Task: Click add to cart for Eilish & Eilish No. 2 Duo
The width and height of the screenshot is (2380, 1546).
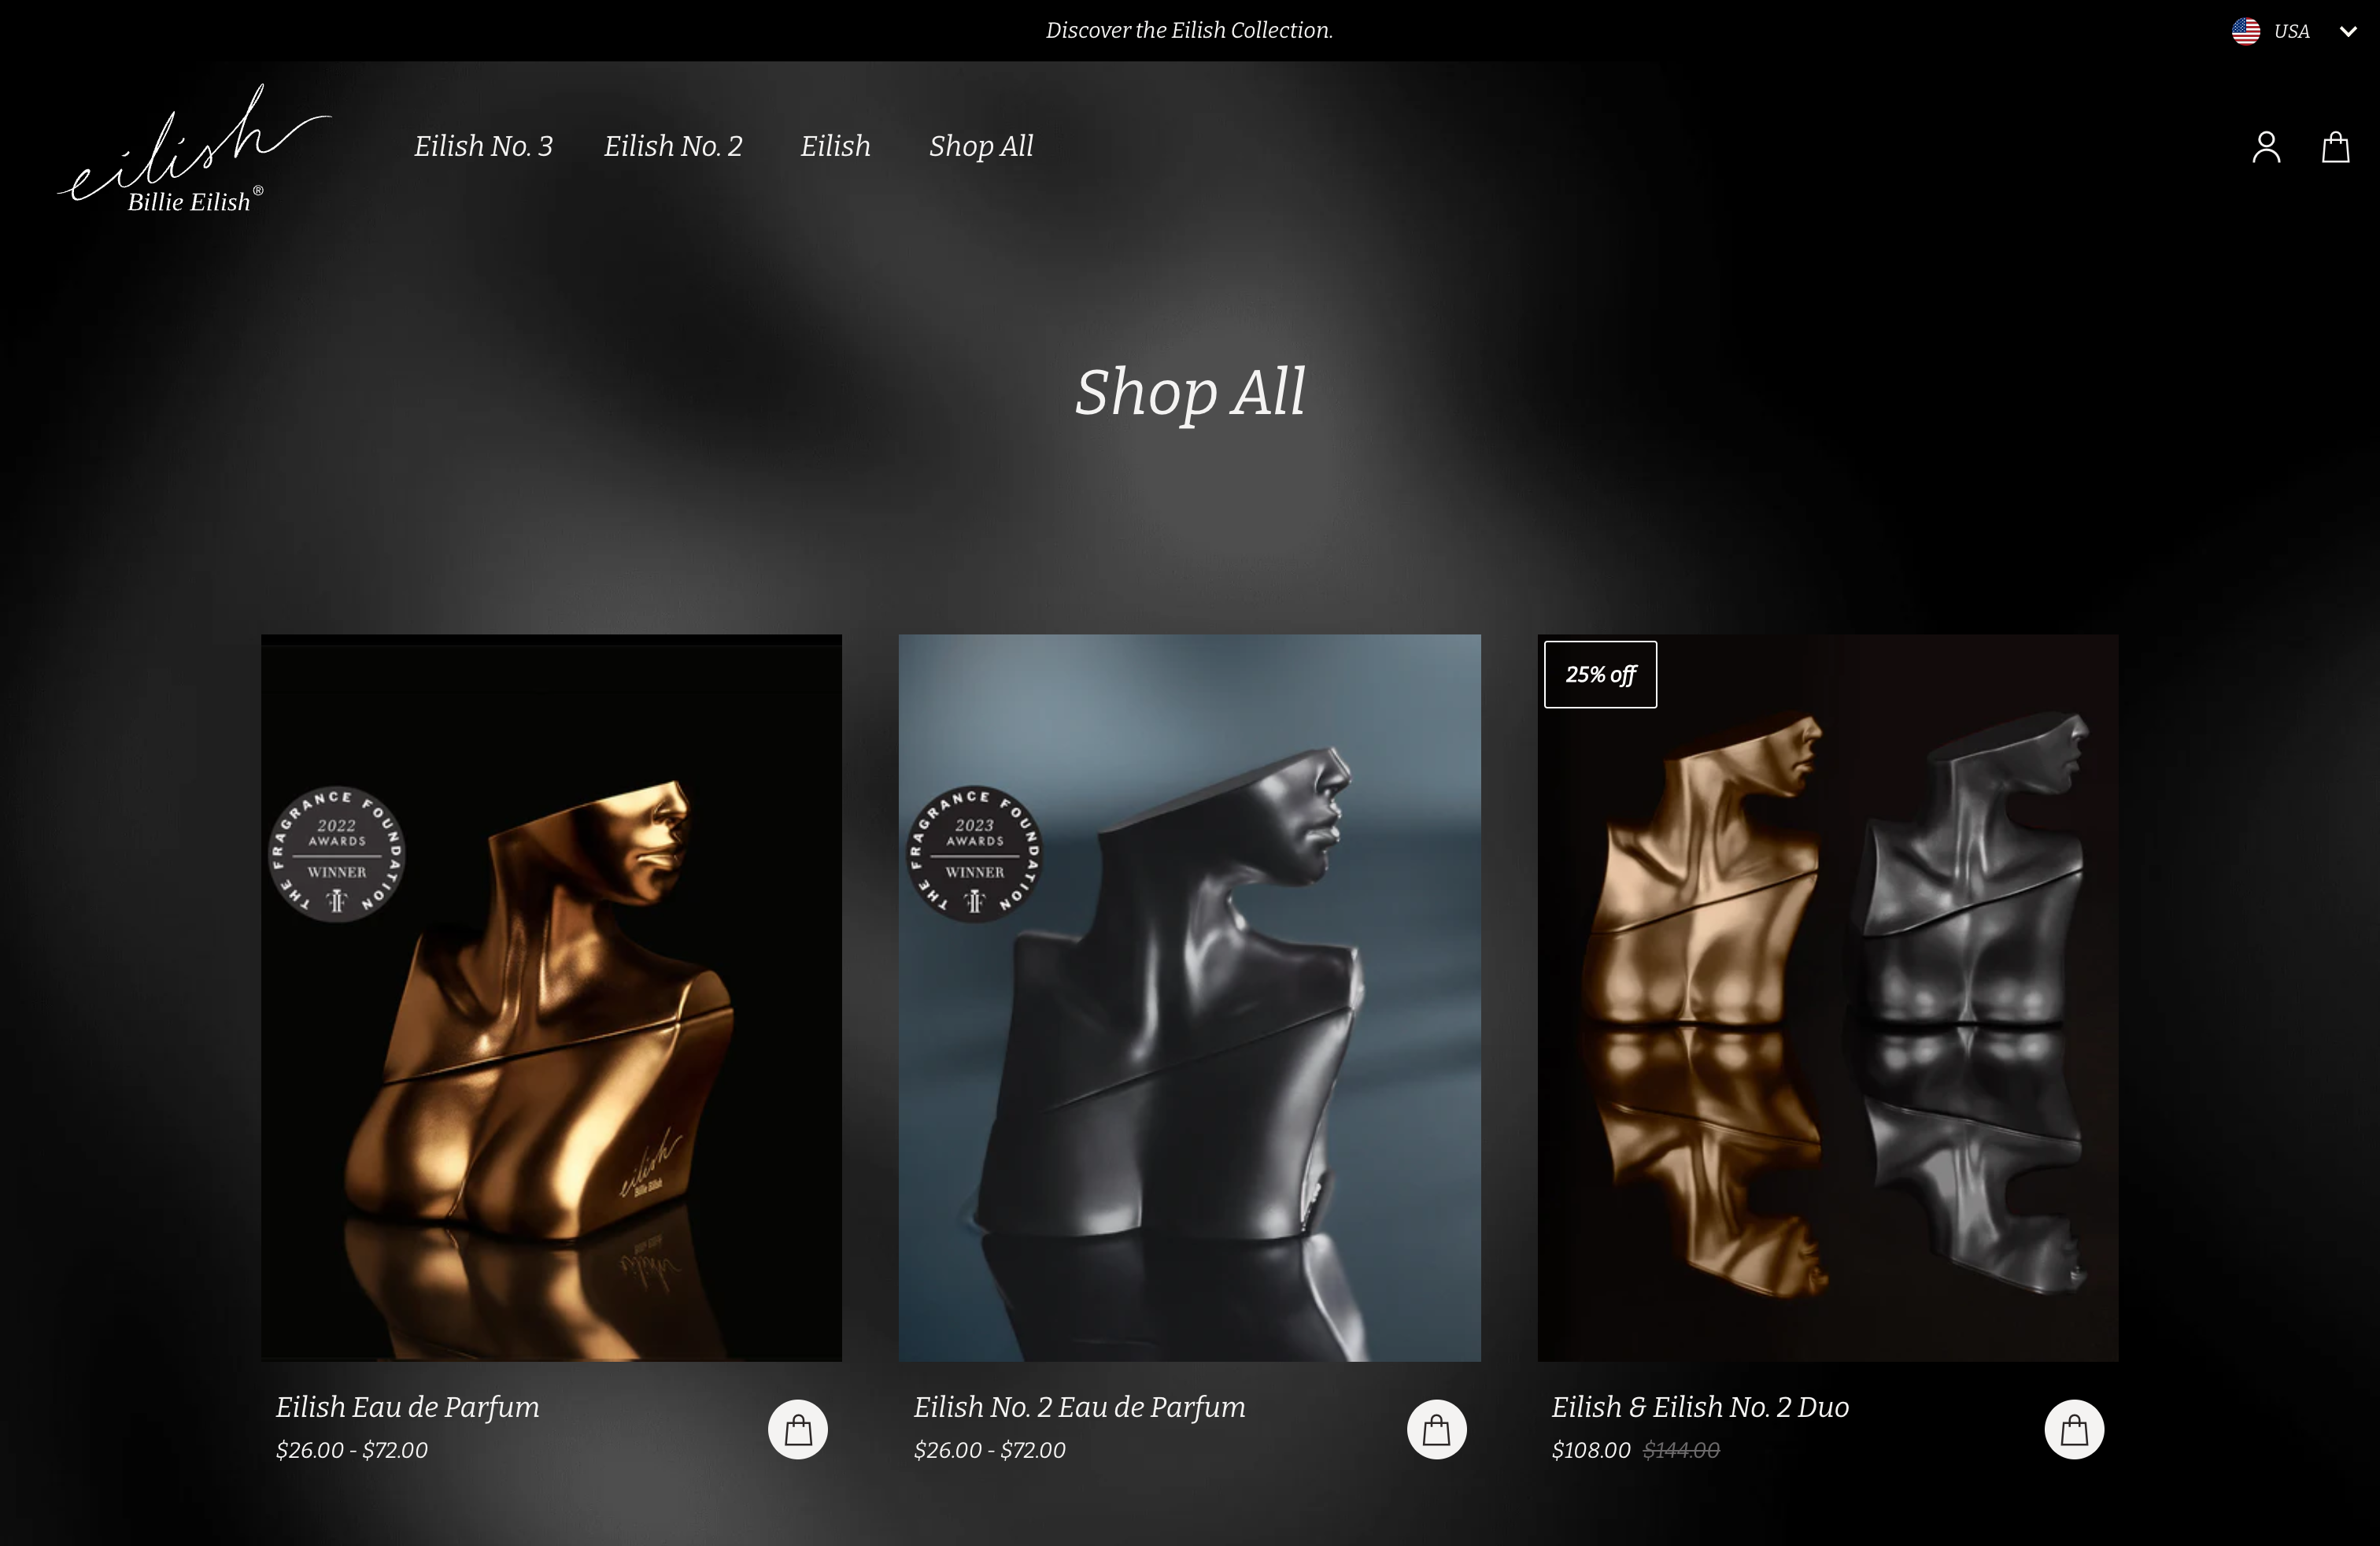Action: pos(2075,1428)
